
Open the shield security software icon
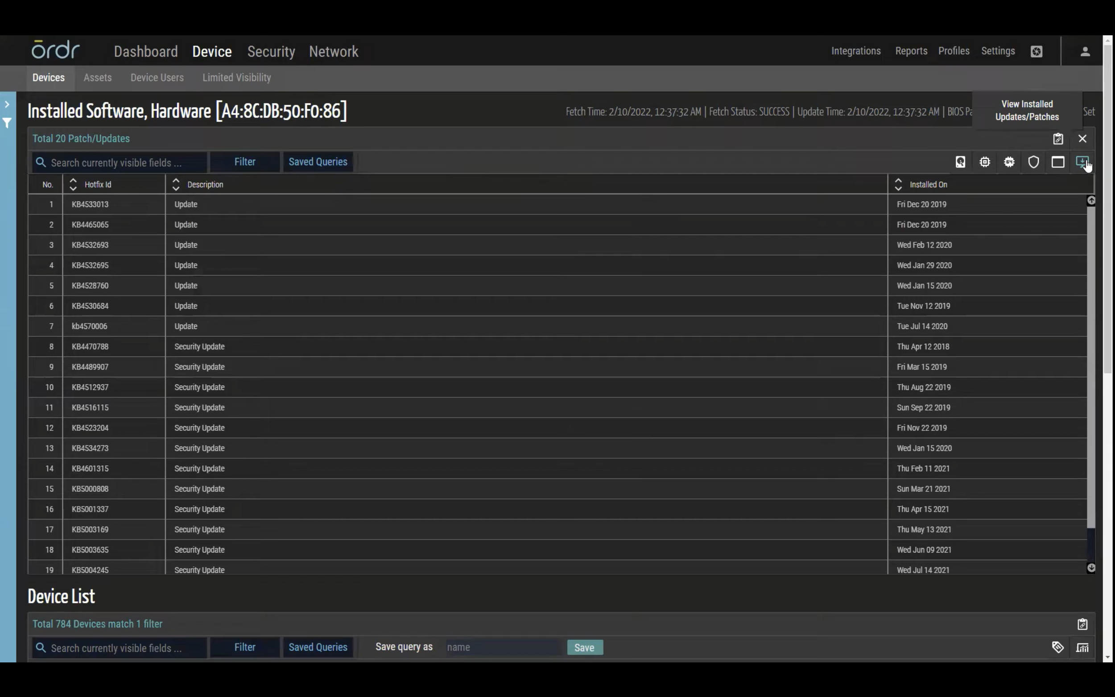pyautogui.click(x=1033, y=162)
